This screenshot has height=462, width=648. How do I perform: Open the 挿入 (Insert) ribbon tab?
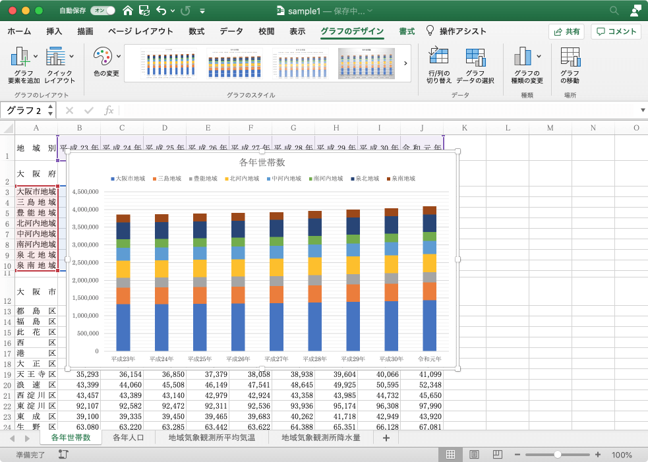(54, 31)
